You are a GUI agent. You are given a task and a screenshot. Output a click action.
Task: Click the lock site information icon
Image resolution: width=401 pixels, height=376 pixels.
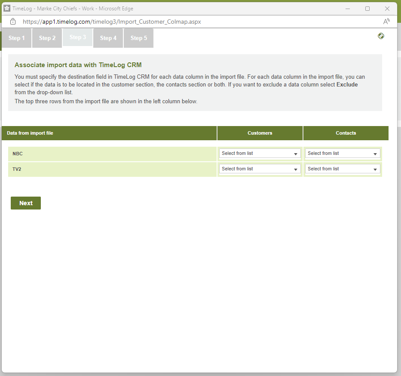(x=13, y=22)
